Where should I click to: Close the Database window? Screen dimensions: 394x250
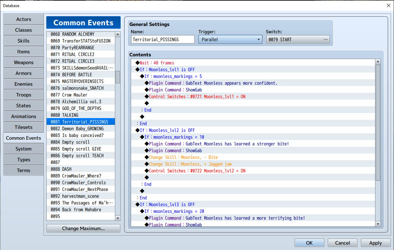point(389,5)
